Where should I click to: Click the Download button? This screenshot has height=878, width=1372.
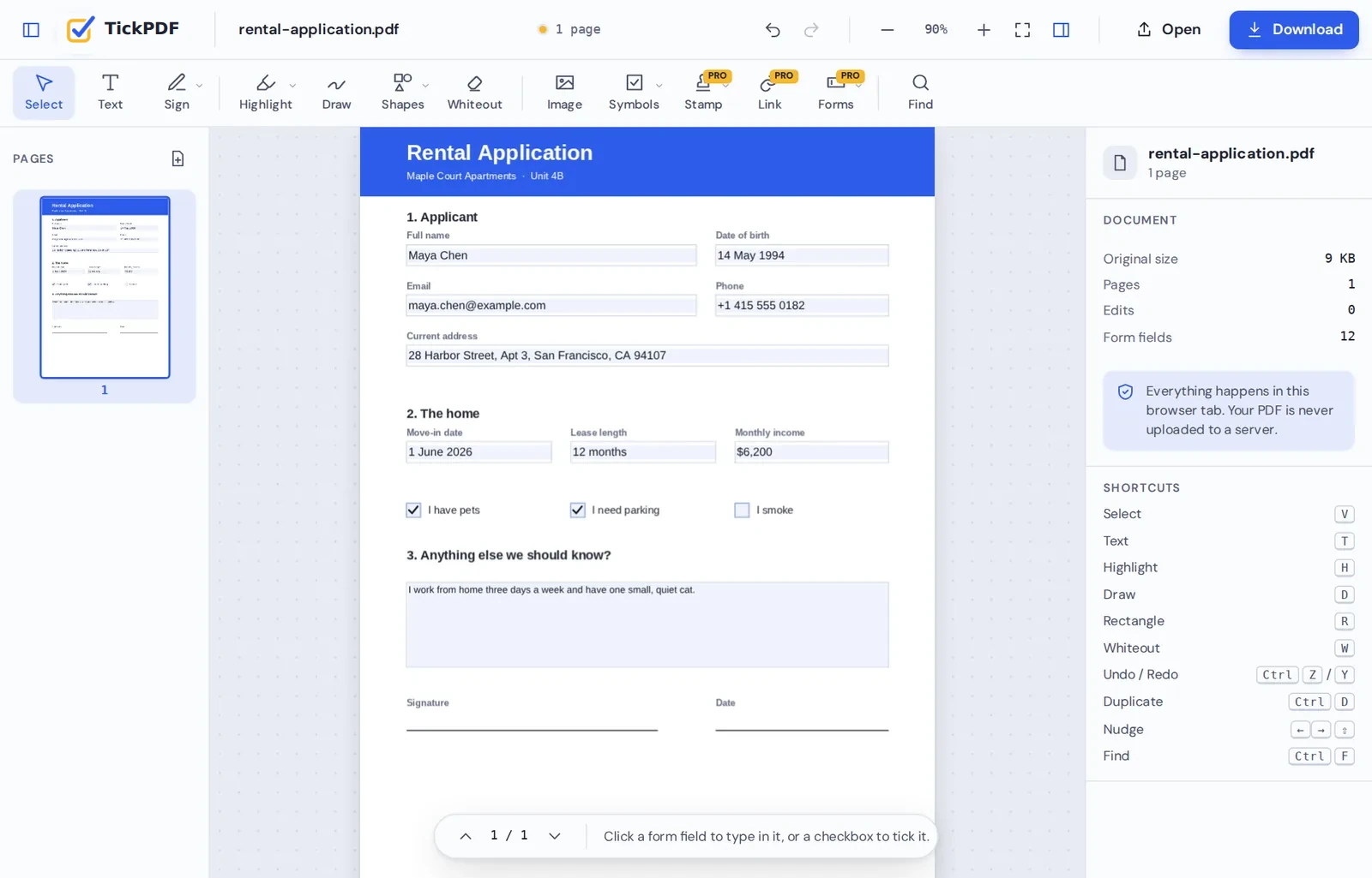point(1294,30)
